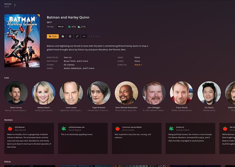This screenshot has height=167, width=235.
Task: Open Paget Brewster's cast photo
Action: tap(99, 93)
